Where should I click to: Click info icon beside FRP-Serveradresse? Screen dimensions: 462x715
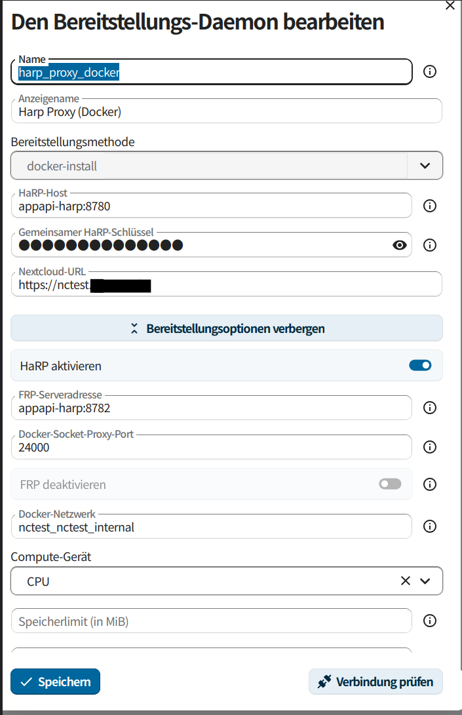430,408
